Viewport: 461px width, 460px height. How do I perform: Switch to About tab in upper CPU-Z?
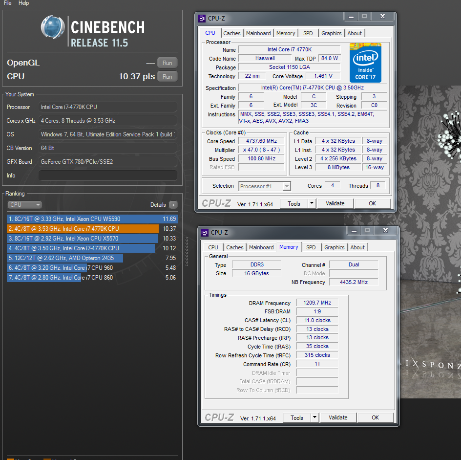click(x=355, y=33)
